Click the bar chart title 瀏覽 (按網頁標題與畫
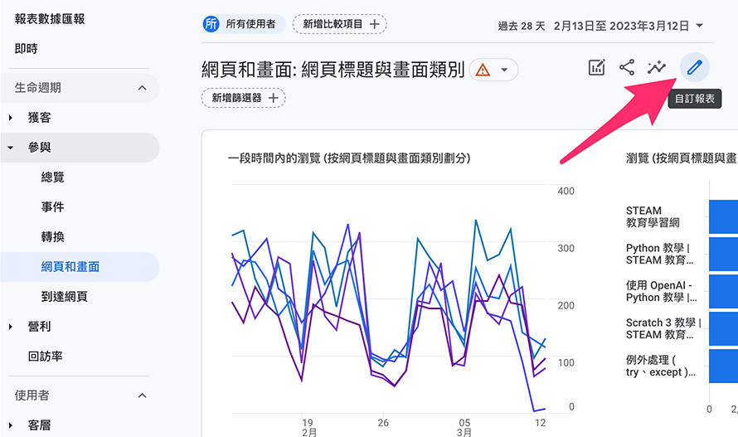Screen dimensions: 738x437 pos(681,158)
